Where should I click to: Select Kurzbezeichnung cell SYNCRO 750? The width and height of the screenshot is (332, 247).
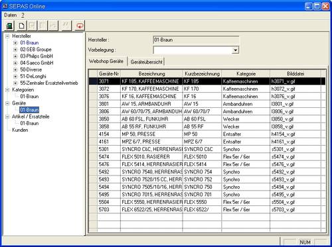[202, 187]
